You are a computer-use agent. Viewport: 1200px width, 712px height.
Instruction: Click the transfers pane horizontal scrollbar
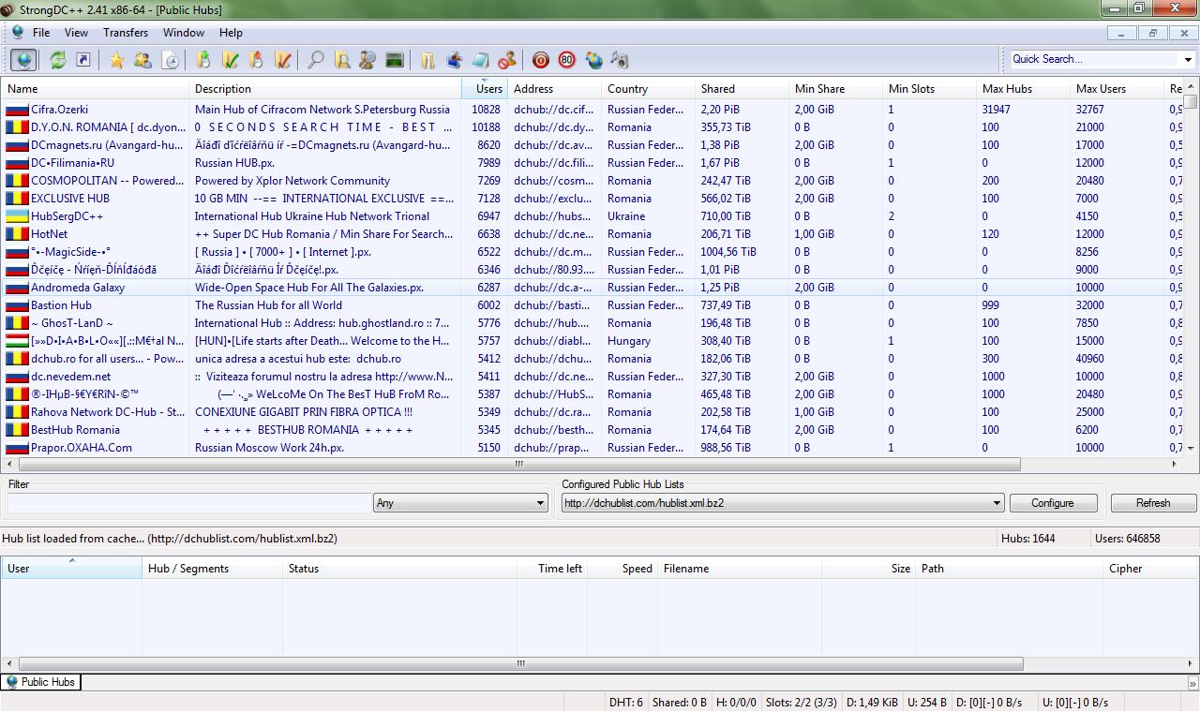521,664
